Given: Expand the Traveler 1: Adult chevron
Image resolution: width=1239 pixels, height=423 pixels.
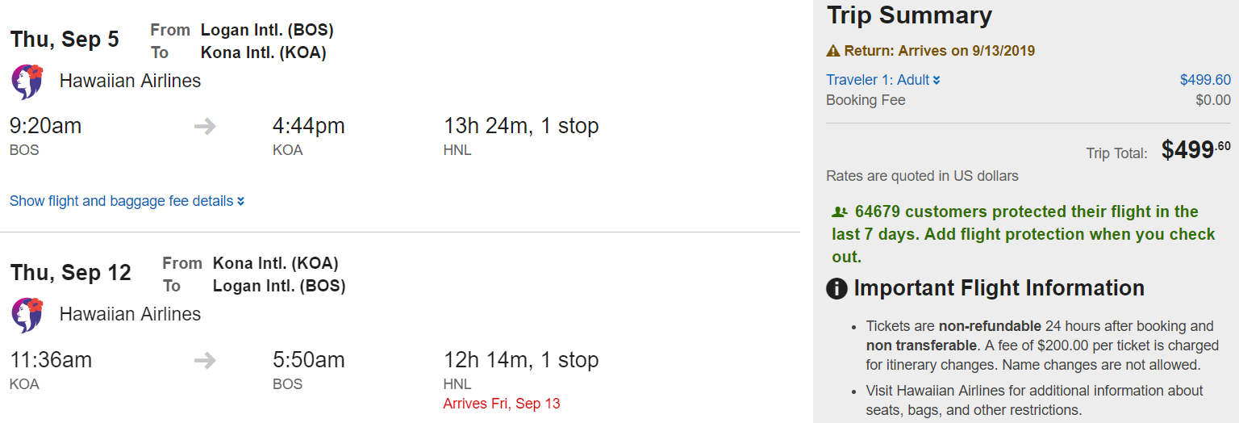Looking at the screenshot, I should [x=937, y=80].
